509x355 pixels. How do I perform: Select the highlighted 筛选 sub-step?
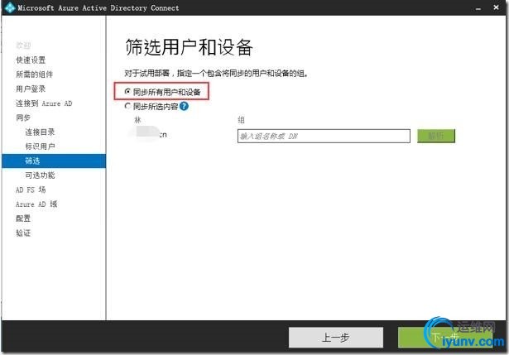(x=54, y=161)
